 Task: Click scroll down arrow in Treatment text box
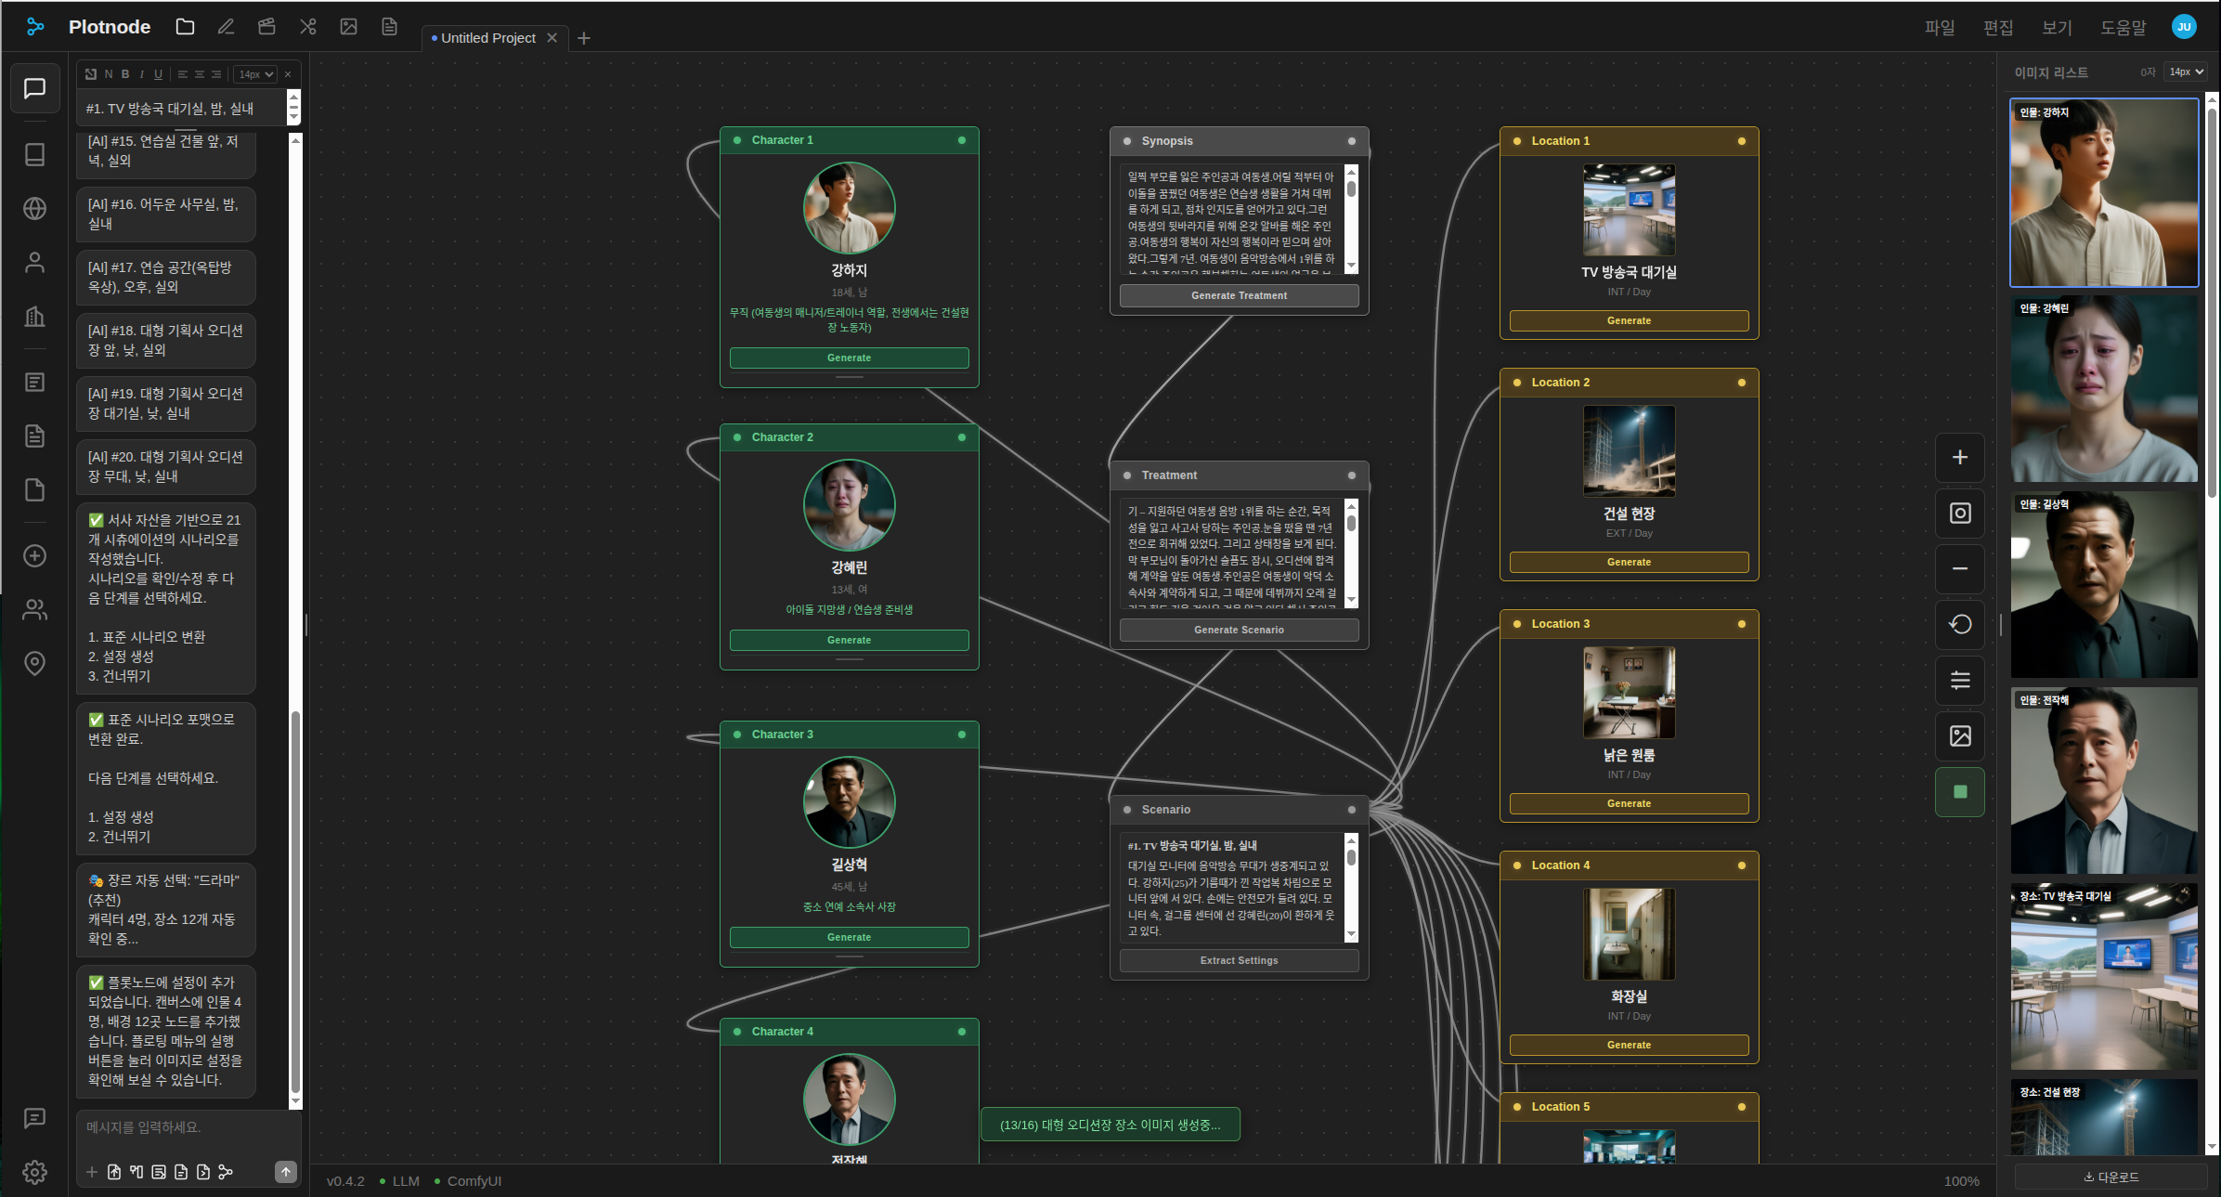point(1351,600)
